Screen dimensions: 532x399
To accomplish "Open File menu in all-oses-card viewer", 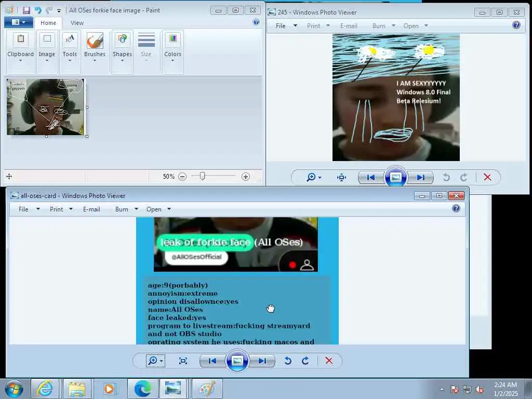I will click(x=23, y=209).
